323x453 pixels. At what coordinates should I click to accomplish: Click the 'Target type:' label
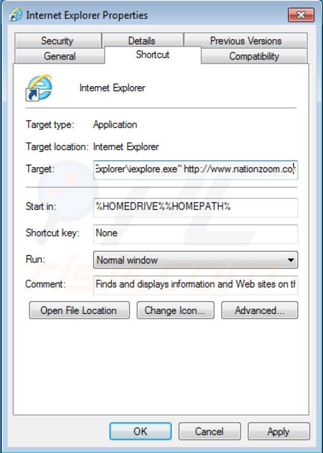click(50, 125)
